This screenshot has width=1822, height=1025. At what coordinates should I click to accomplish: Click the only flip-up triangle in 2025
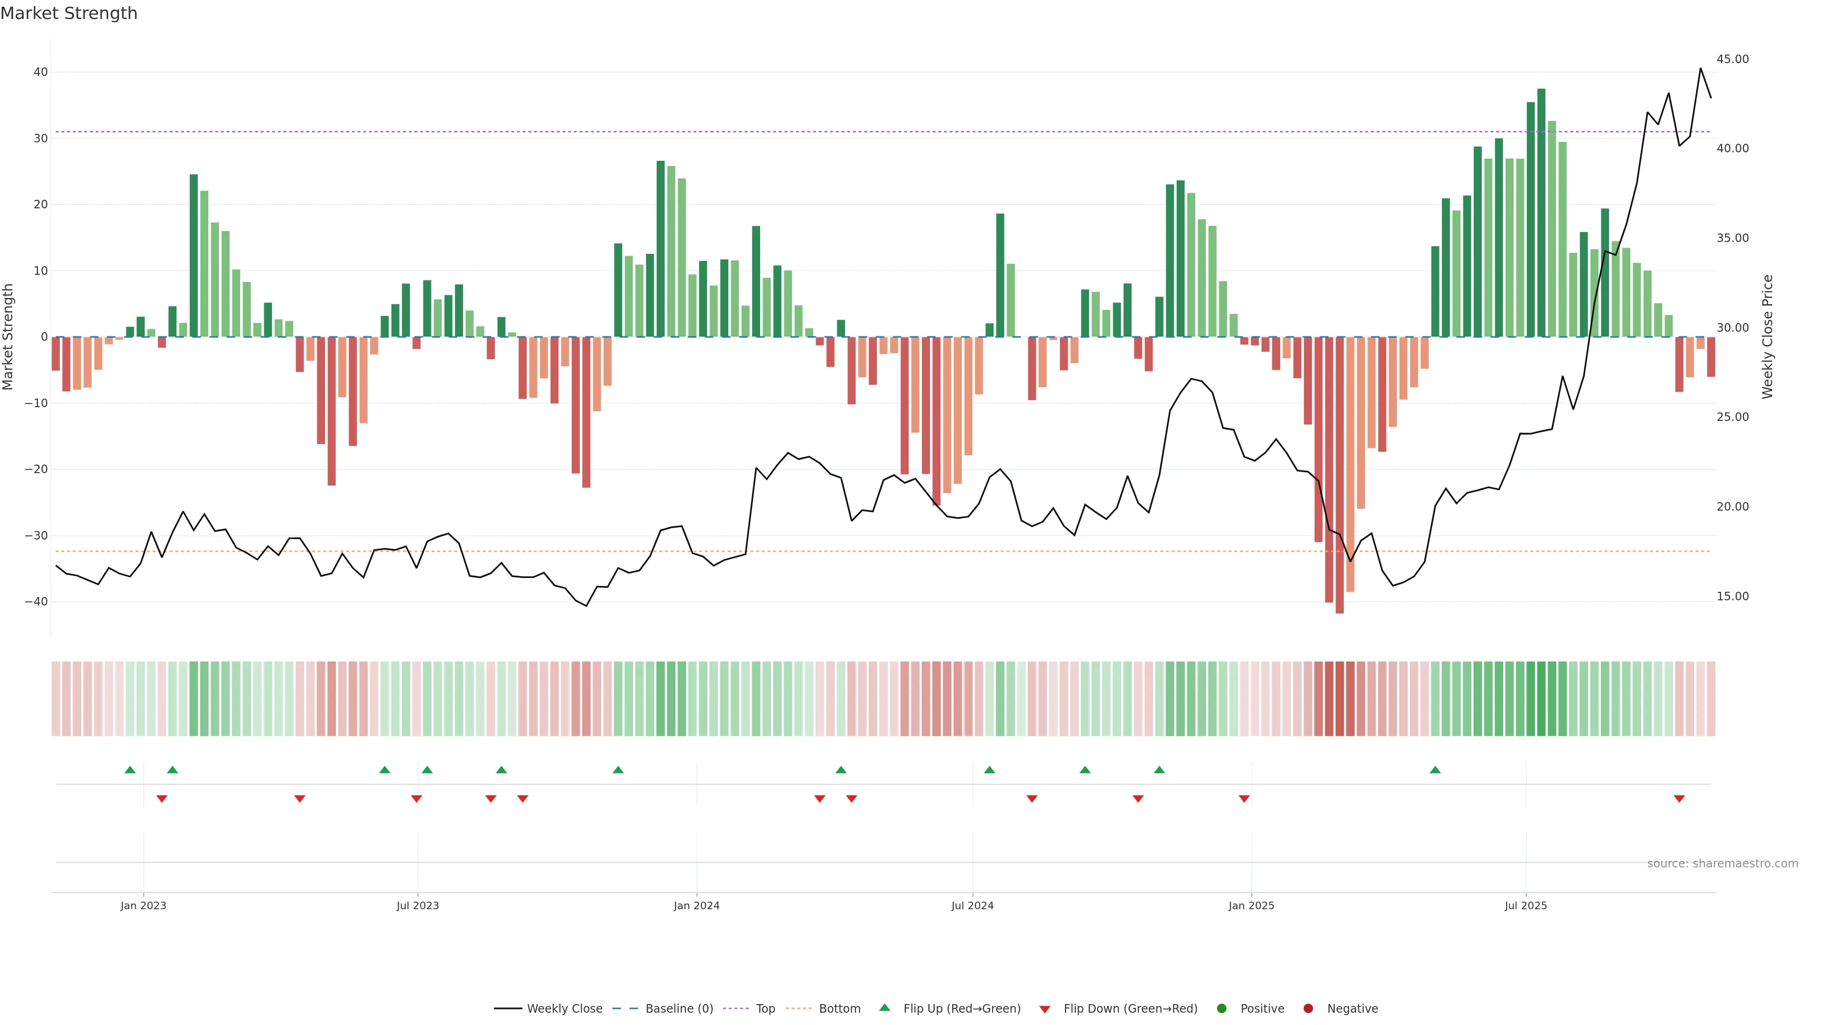(x=1435, y=770)
